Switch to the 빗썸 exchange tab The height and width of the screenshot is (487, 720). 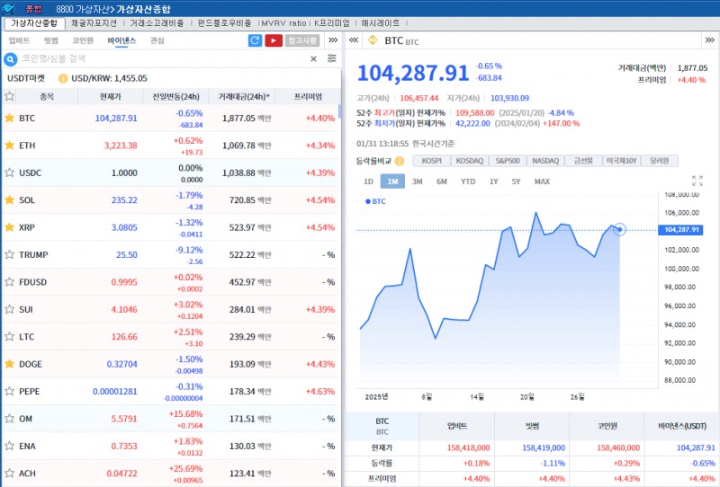tap(51, 40)
